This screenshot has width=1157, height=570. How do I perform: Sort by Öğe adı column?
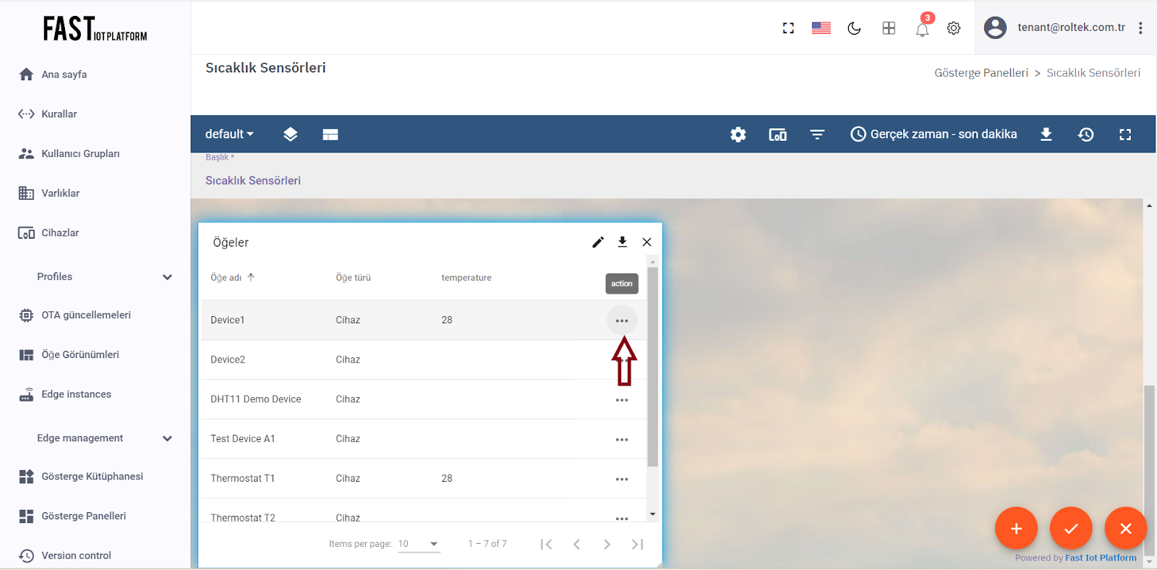click(233, 278)
